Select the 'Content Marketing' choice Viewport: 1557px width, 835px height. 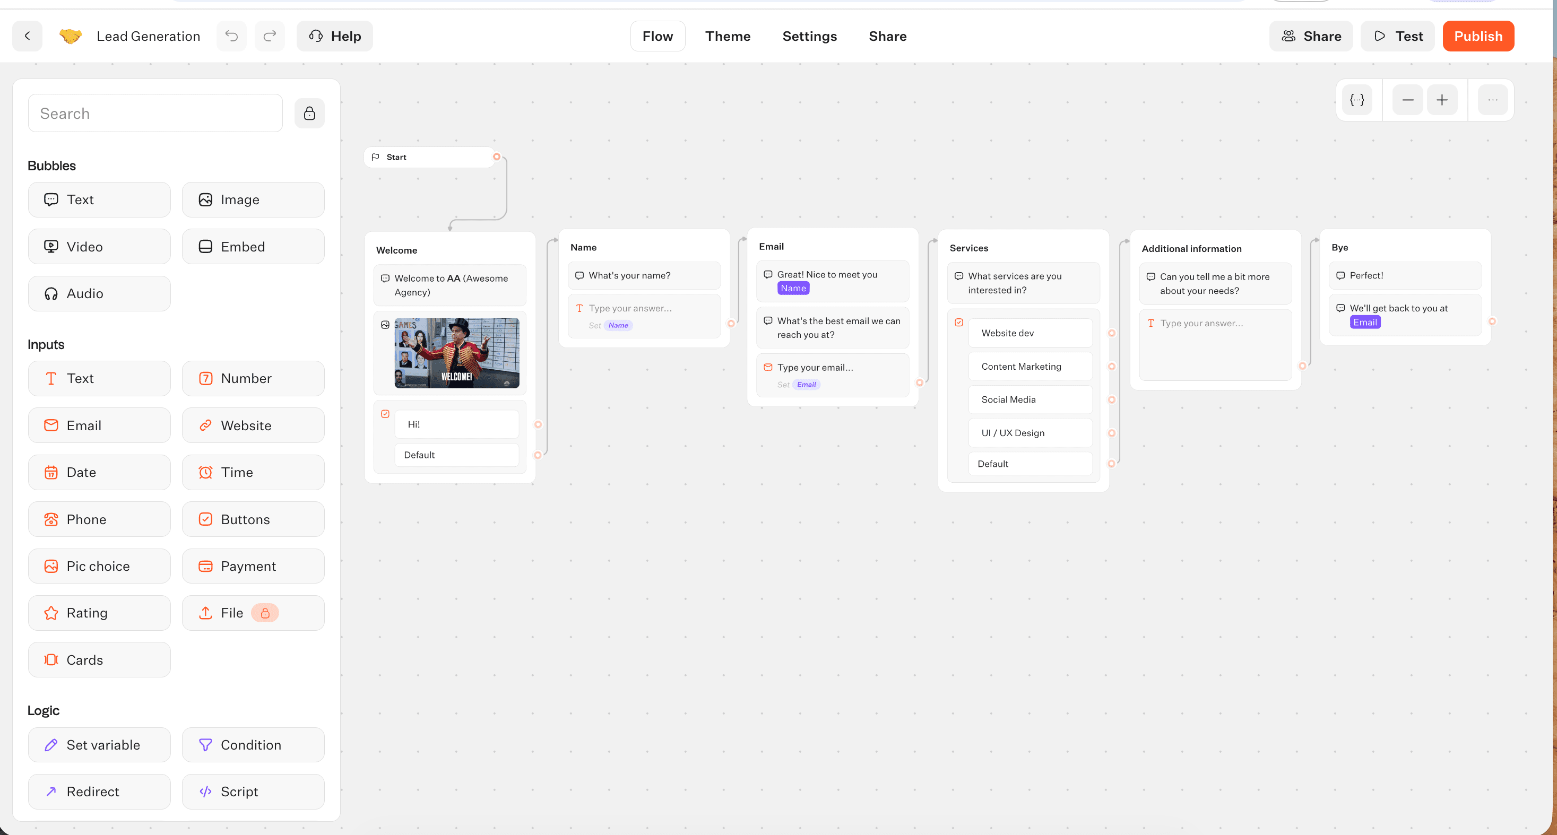1031,366
